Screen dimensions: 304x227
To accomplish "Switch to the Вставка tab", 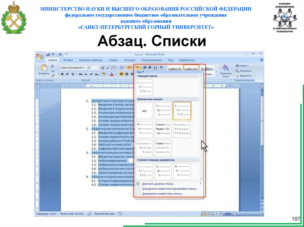I will 68,60.
